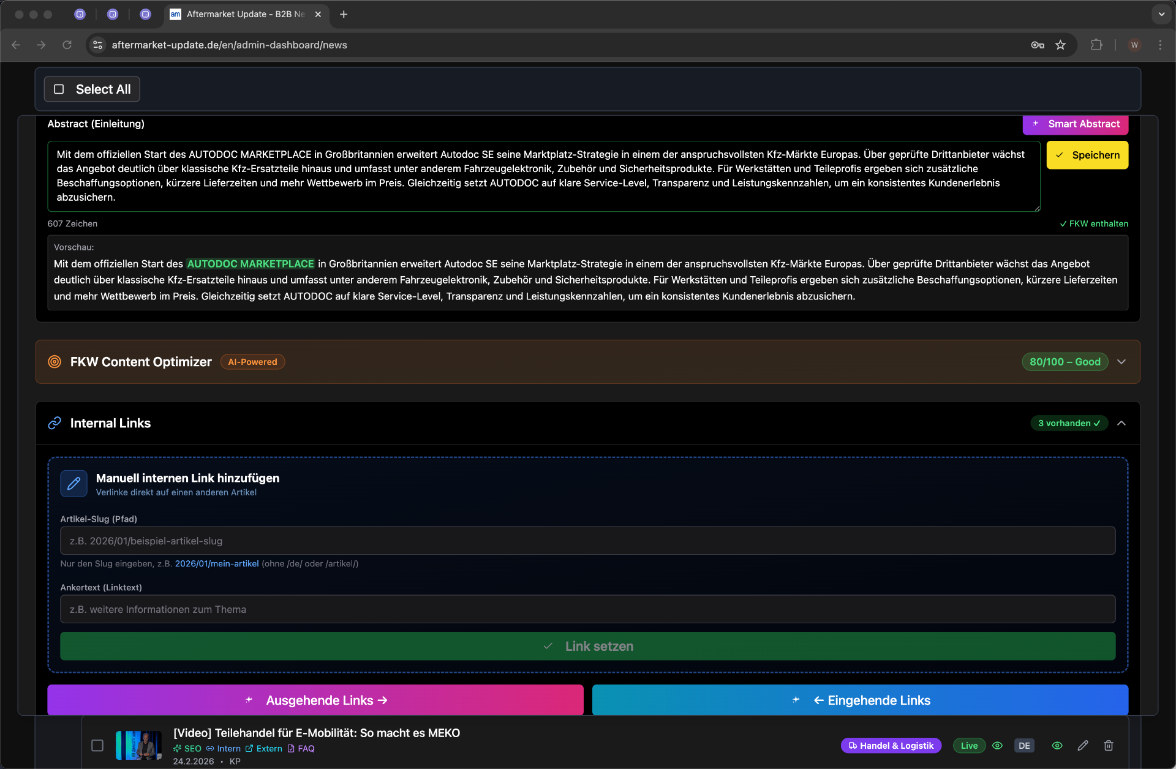This screenshot has height=769, width=1176.
Task: Expand the FKW Content Optimizer chevron
Action: pyautogui.click(x=1121, y=362)
